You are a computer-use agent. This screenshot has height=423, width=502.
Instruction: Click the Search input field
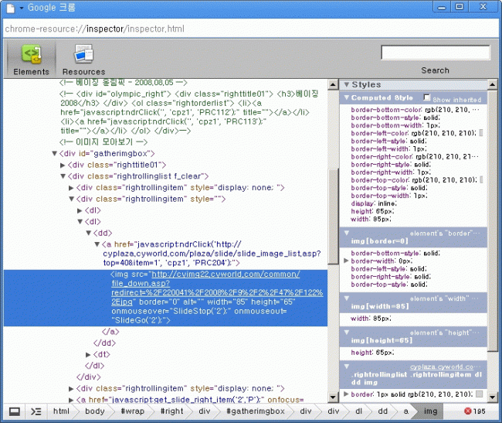[x=435, y=53]
